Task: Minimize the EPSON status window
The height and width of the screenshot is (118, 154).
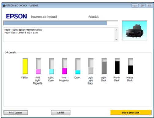Action: click(x=135, y=6)
